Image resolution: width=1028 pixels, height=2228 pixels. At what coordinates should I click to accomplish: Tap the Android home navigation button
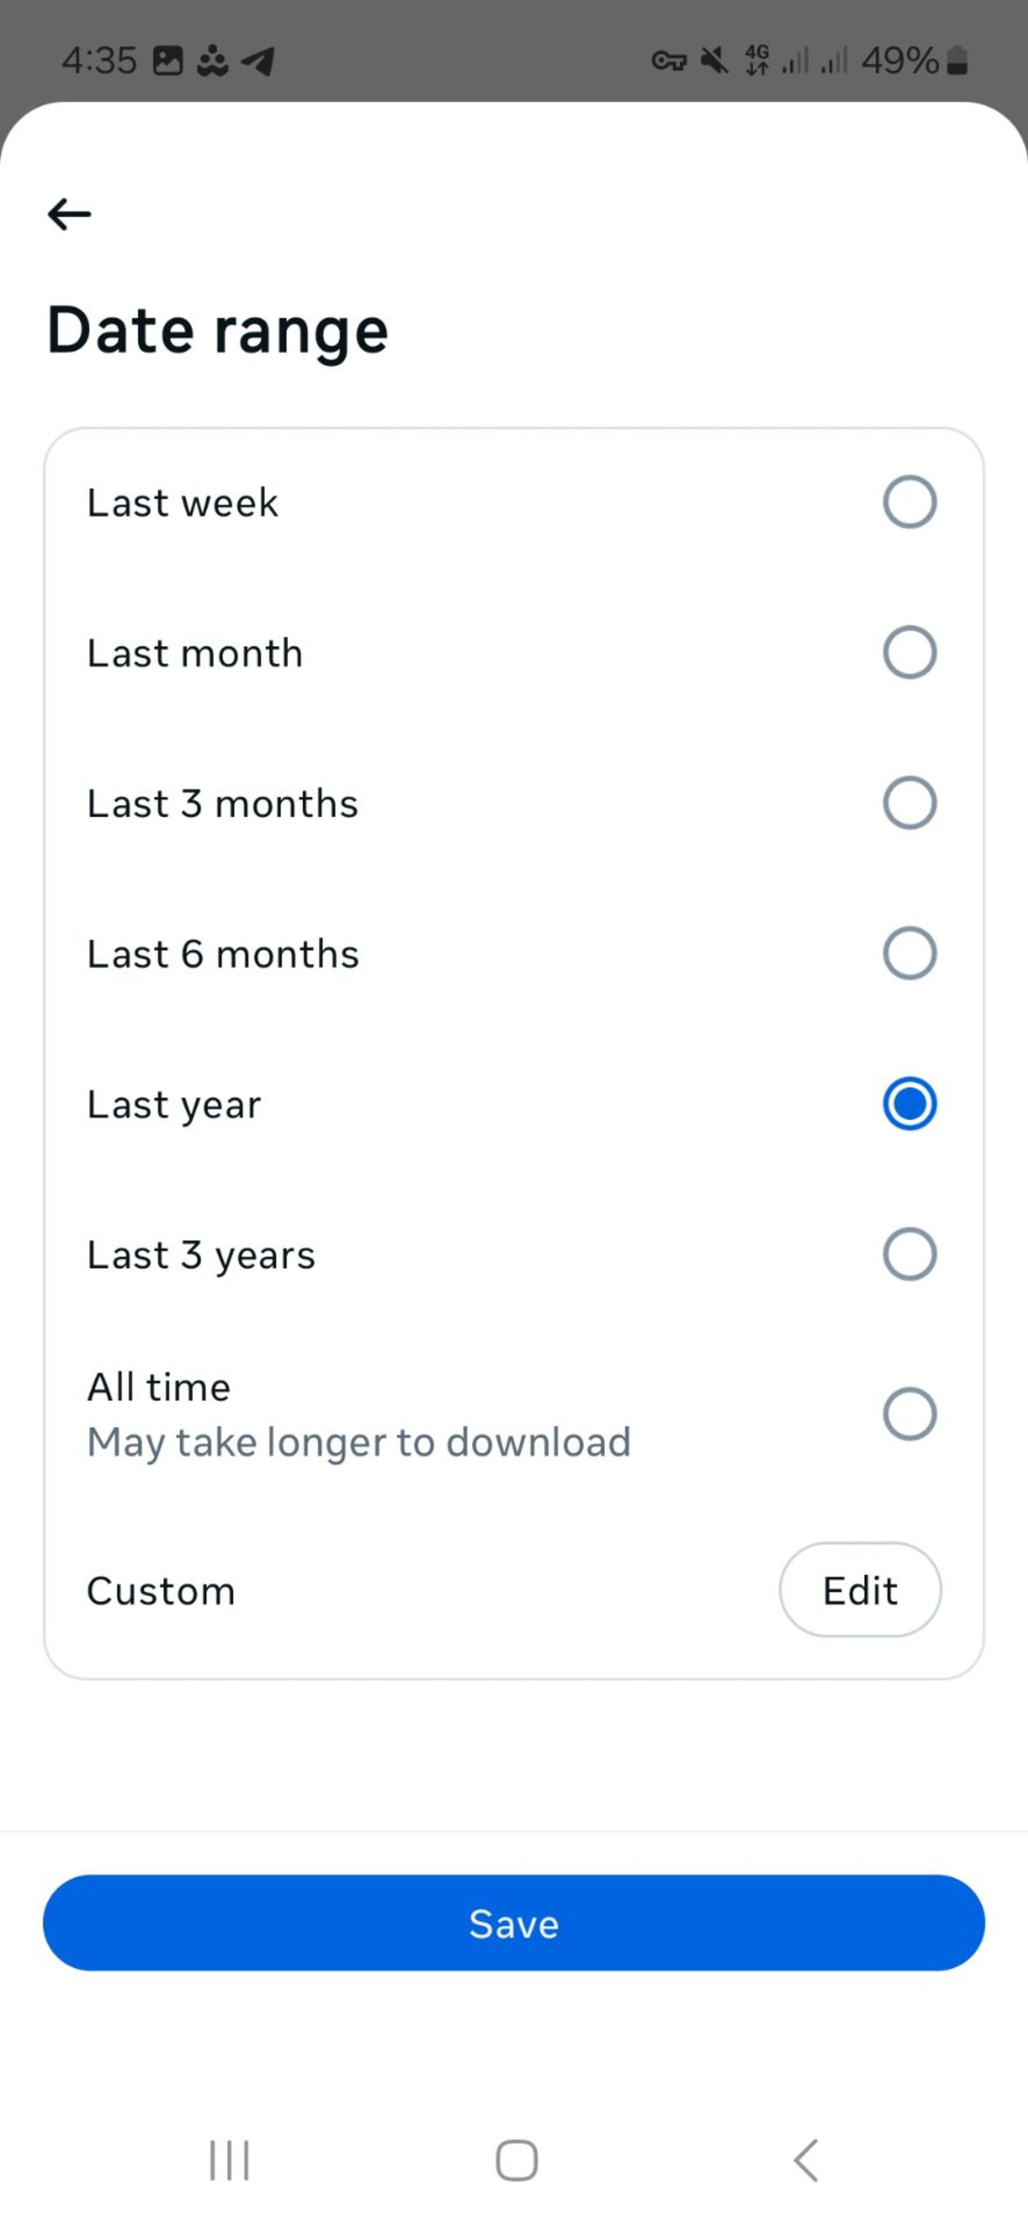pos(516,2161)
